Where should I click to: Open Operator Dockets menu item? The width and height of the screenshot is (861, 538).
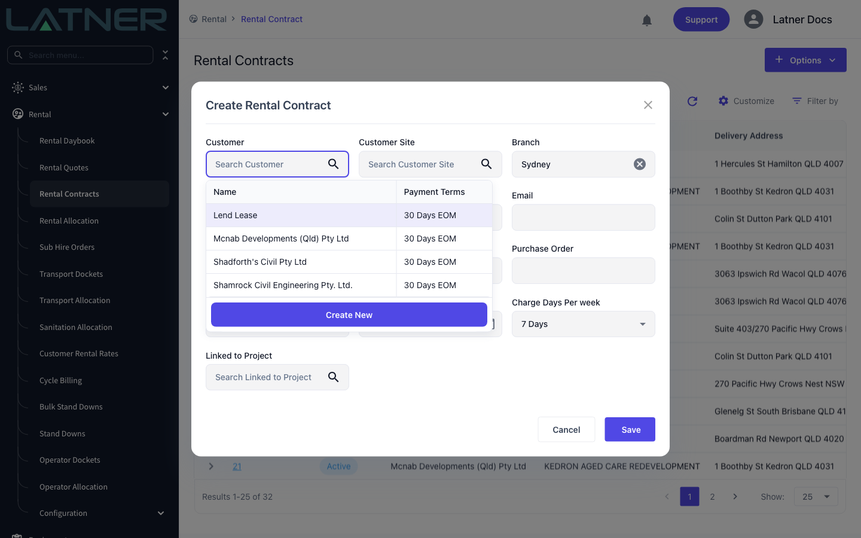tap(70, 460)
